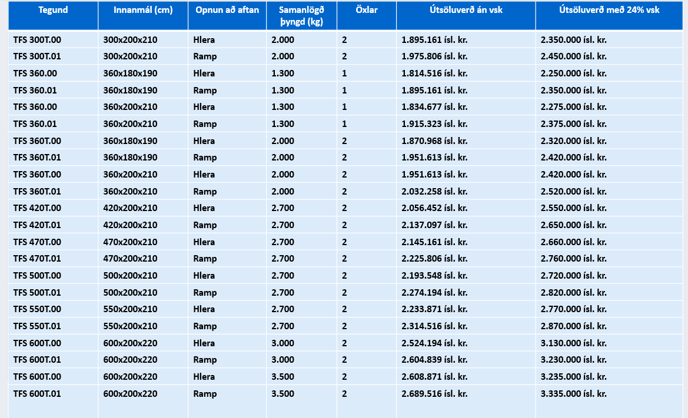The width and height of the screenshot is (688, 418).
Task: Click VAT price 2.760.000 ísl. kr.
Action: coord(573,259)
